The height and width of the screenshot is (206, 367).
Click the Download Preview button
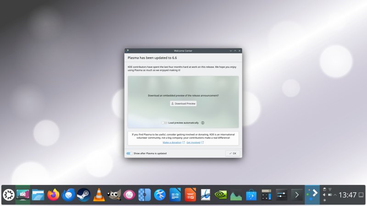coord(183,103)
